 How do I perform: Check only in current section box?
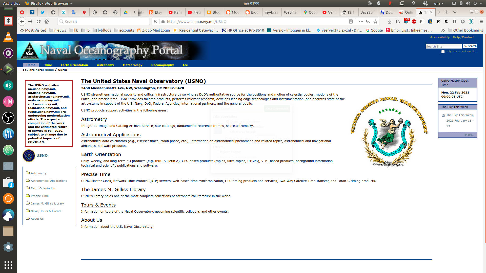click(443, 52)
